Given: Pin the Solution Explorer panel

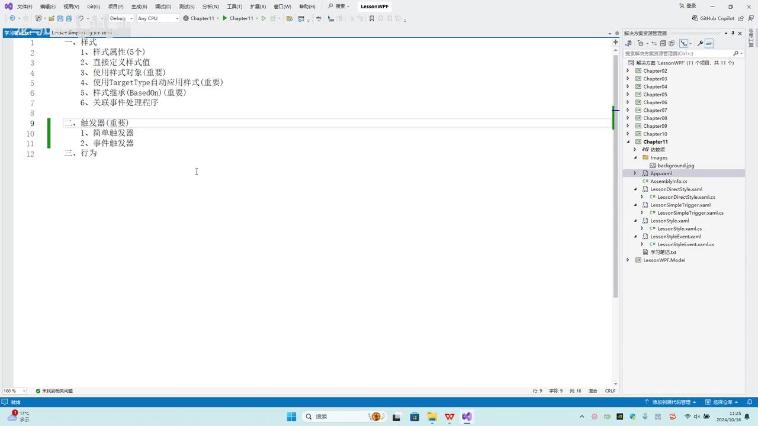Looking at the screenshot, I should click(733, 33).
